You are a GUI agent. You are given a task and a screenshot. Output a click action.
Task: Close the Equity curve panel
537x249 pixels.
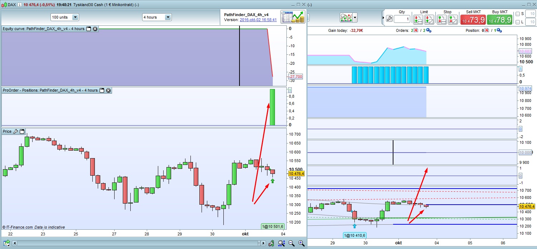pos(95,29)
